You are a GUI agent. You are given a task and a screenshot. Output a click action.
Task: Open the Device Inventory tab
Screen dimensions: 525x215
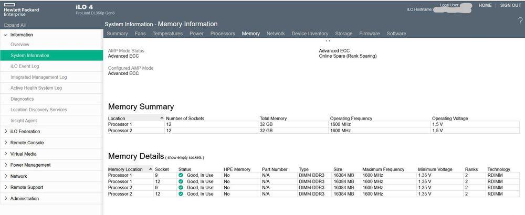pos(310,34)
